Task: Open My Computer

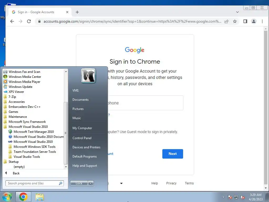Action: click(82, 128)
